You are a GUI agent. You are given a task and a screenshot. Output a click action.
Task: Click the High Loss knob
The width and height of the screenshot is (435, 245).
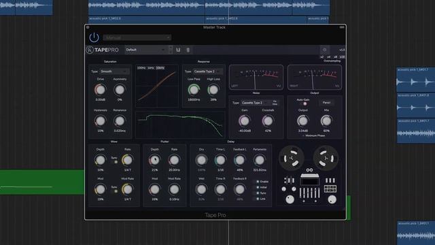click(x=213, y=90)
